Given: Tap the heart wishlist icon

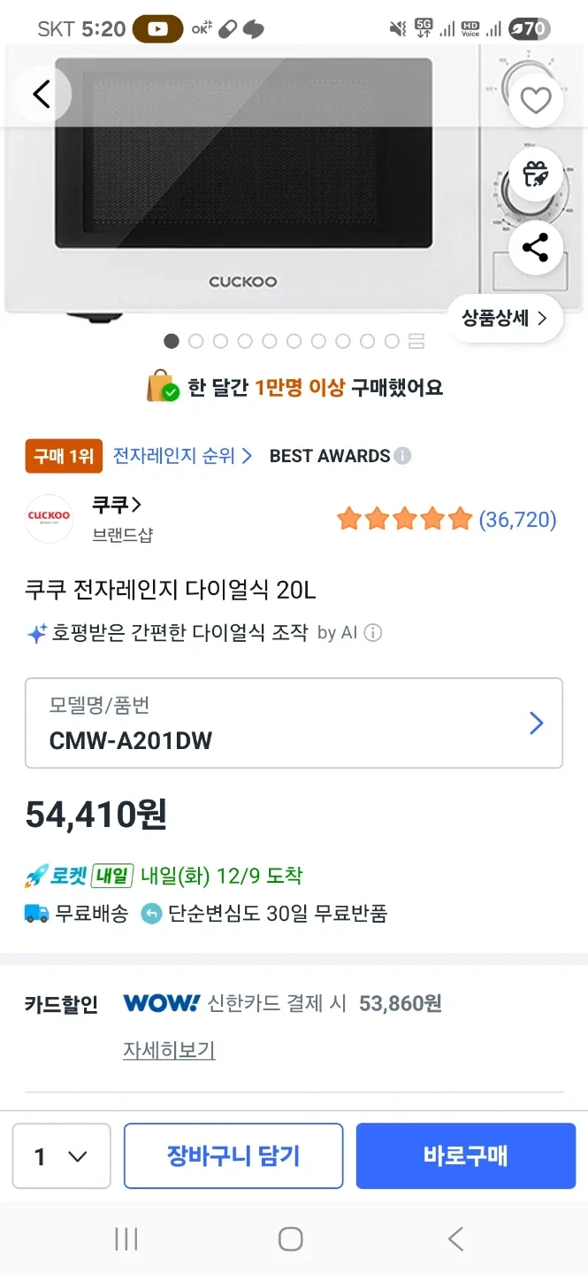Looking at the screenshot, I should tap(535, 100).
